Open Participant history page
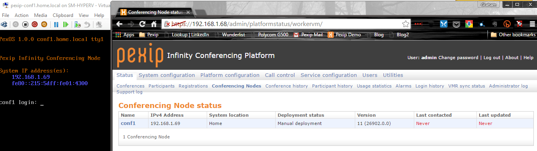 click(x=332, y=86)
